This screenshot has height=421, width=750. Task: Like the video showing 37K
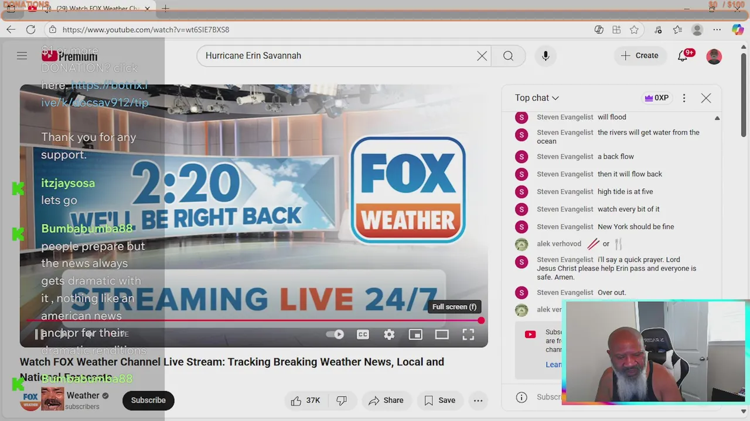point(305,401)
